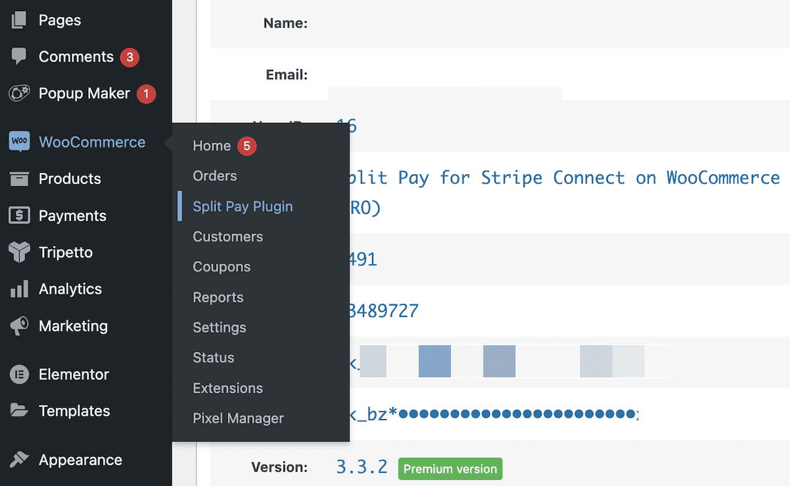Open the Comments menu item
790x486 pixels.
click(x=76, y=57)
